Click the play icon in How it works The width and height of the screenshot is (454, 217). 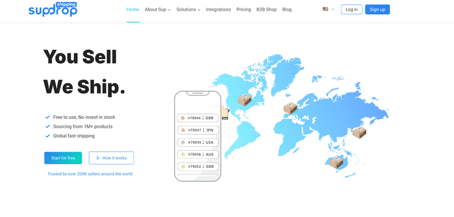tap(98, 158)
